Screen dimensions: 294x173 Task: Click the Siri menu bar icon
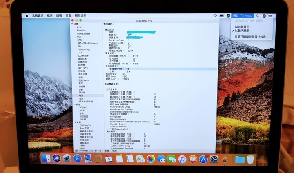(x=264, y=16)
